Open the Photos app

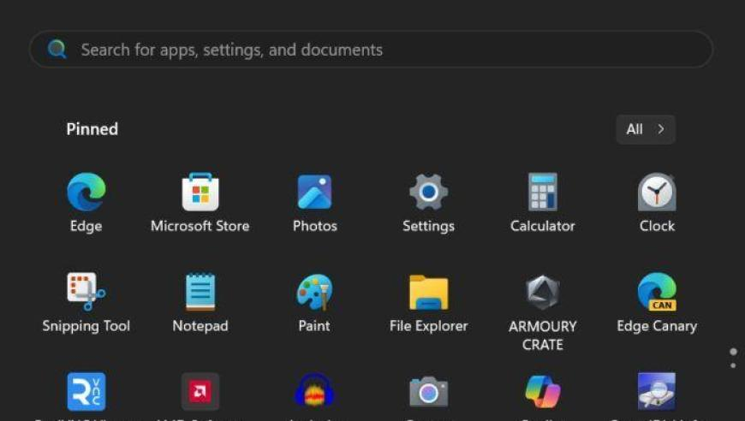[x=314, y=193]
